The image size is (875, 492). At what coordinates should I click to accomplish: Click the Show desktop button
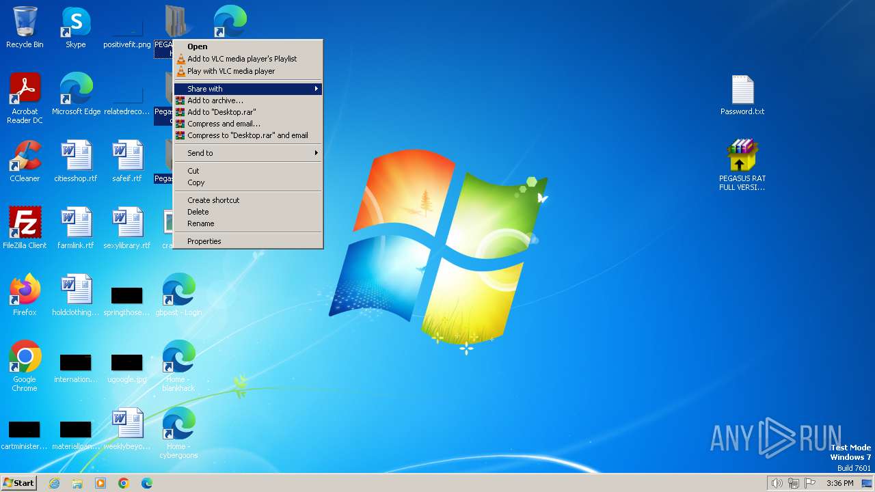(x=867, y=483)
